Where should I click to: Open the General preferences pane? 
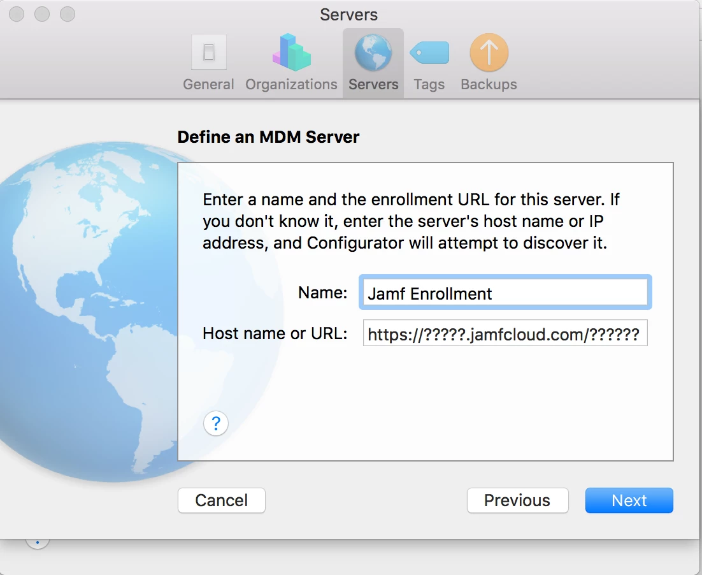click(x=209, y=62)
